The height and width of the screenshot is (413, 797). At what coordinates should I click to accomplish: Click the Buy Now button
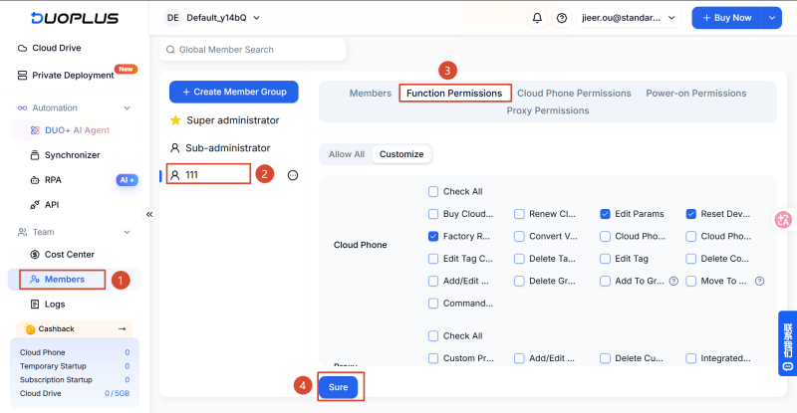pos(727,18)
